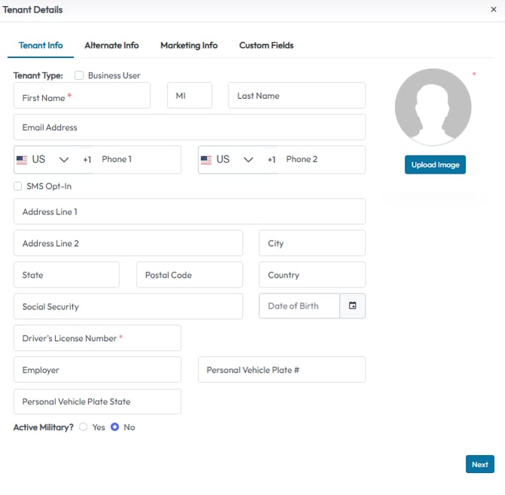The height and width of the screenshot is (495, 505).
Task: Open the Date of Birth calendar picker
Action: pos(353,306)
